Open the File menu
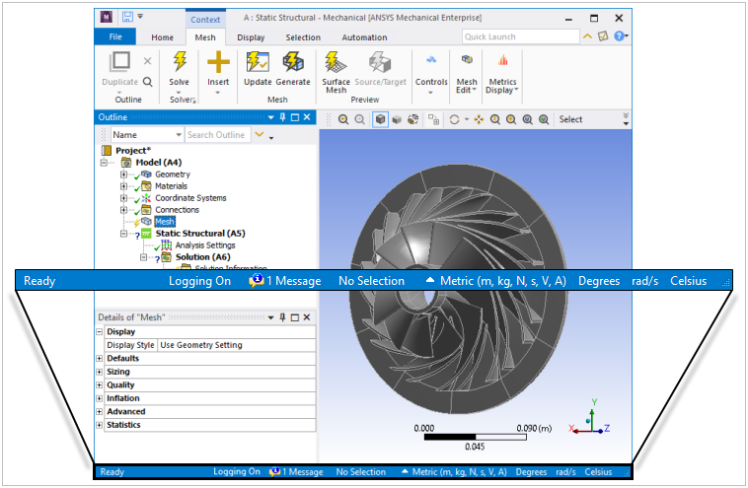Image resolution: width=748 pixels, height=488 pixels. [x=114, y=37]
